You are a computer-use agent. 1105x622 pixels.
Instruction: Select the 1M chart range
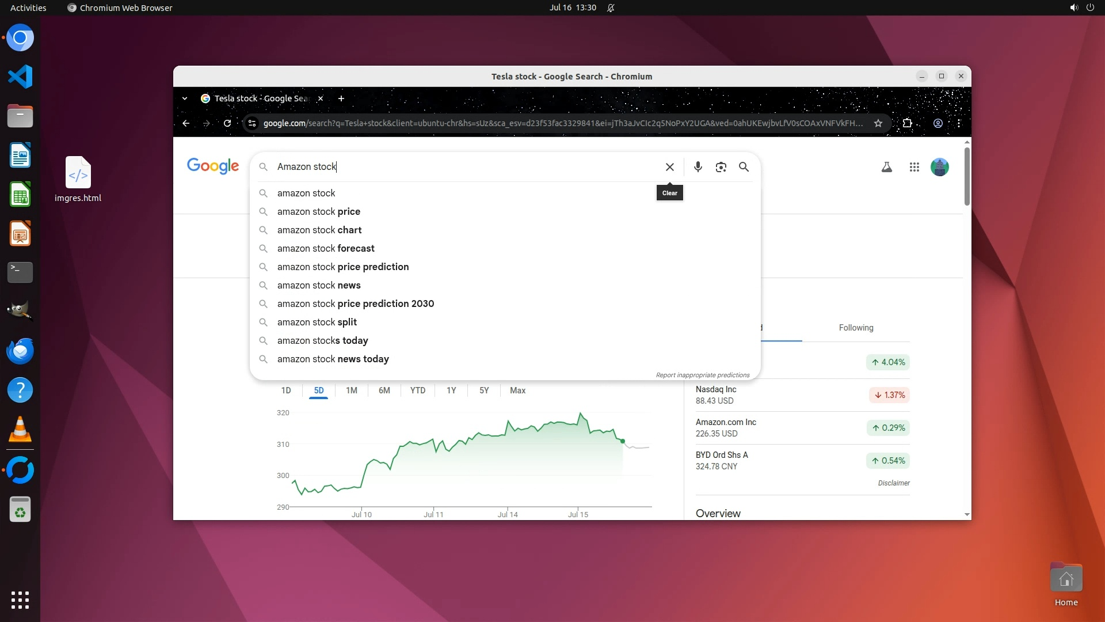coord(351,390)
